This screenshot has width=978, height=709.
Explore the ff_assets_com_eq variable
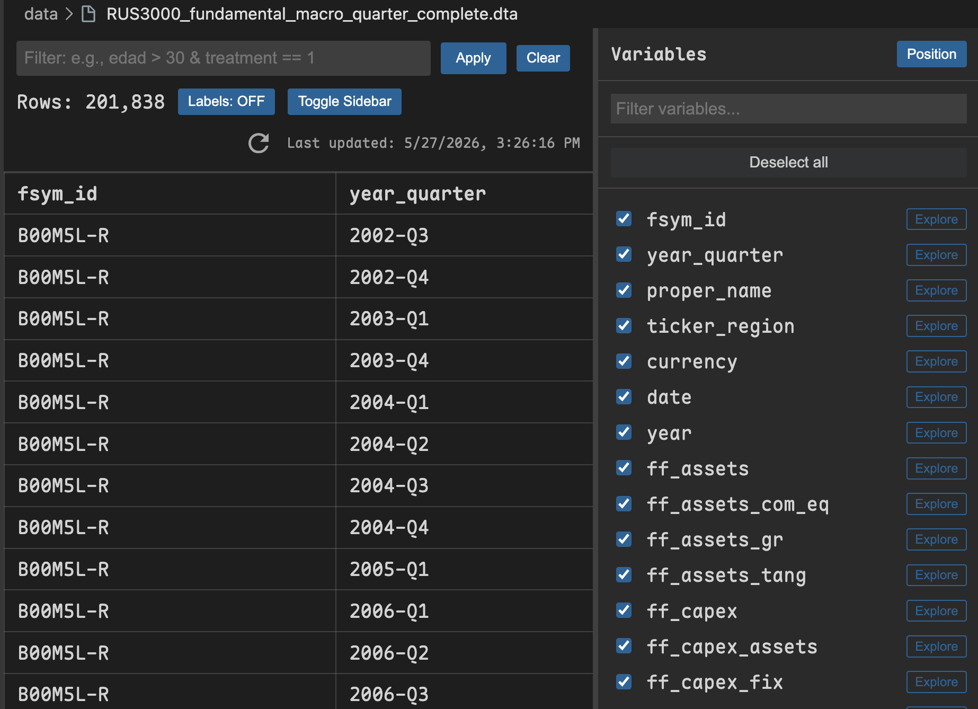click(936, 504)
